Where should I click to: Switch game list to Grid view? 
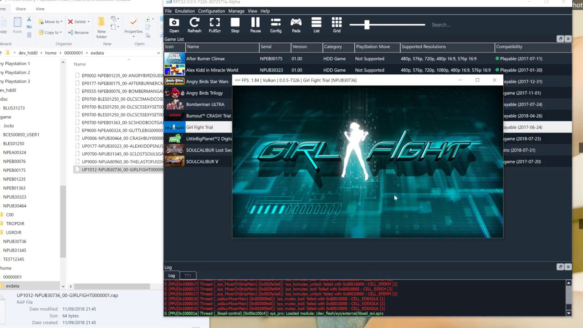[x=337, y=25]
